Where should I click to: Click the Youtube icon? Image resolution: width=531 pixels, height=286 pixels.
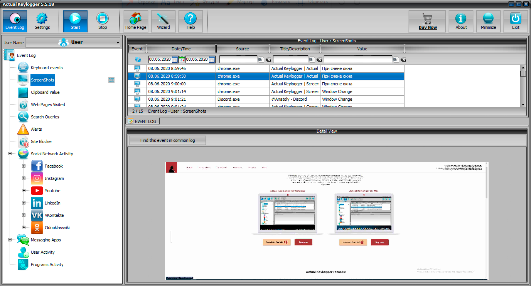click(x=37, y=191)
